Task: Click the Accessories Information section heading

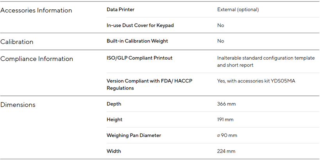Action: click(36, 11)
